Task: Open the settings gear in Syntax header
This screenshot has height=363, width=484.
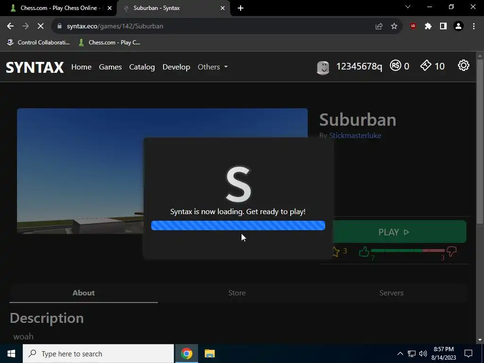Action: (463, 66)
